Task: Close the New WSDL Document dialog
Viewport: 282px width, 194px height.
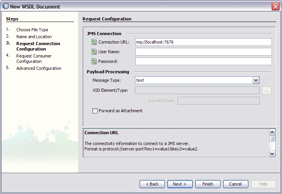Action: [x=275, y=6]
